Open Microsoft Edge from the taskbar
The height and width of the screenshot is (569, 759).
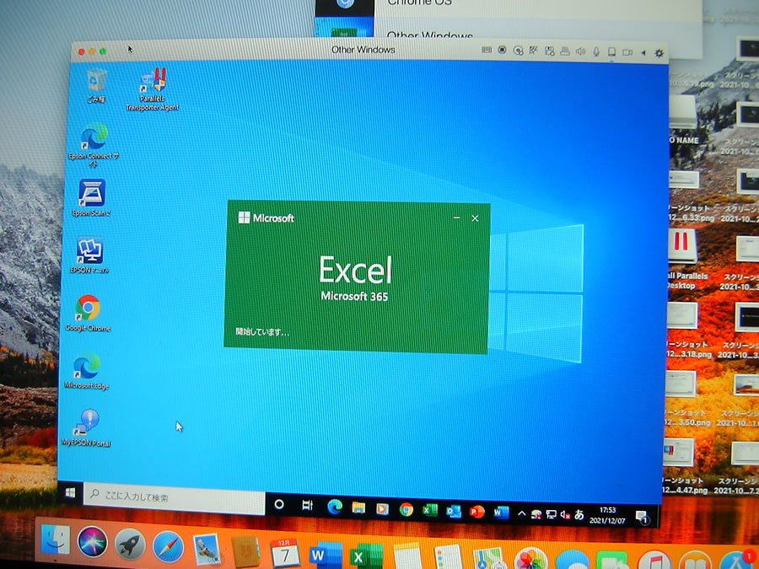coord(335,507)
